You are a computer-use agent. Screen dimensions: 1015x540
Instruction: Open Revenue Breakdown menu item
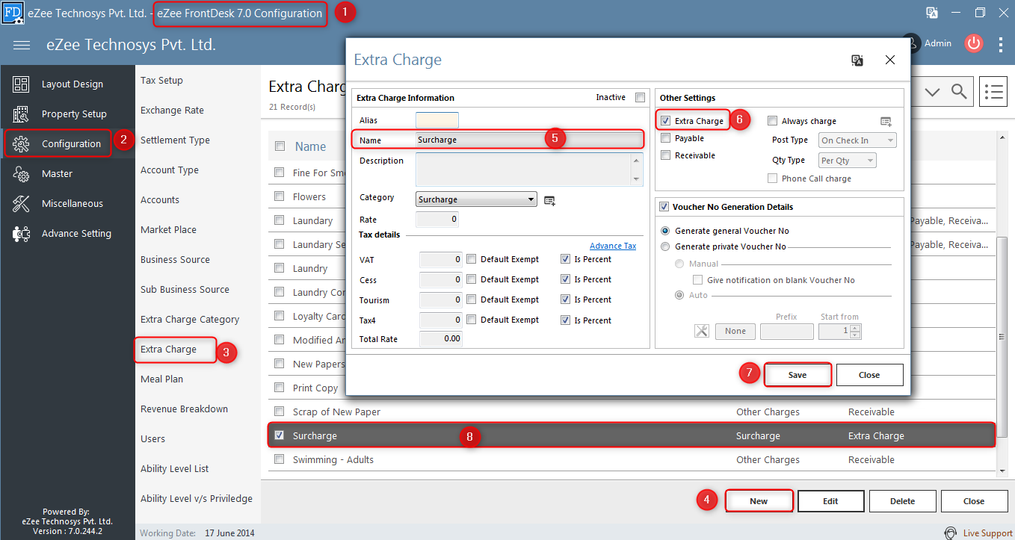tap(184, 409)
